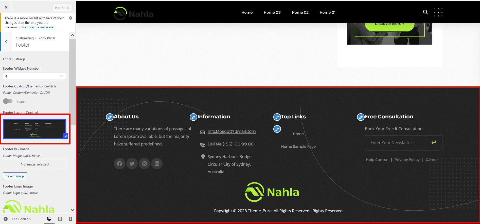480x224 pixels.
Task: Click the Facebook social icon in footer
Action: (x=119, y=164)
